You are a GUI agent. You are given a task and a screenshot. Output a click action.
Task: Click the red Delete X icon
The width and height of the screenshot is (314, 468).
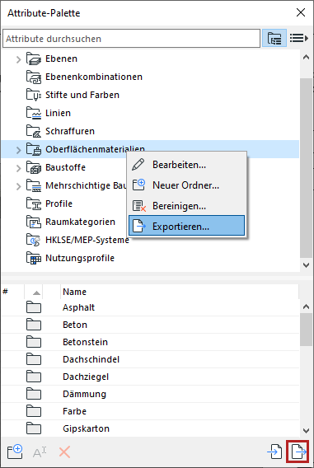64,452
